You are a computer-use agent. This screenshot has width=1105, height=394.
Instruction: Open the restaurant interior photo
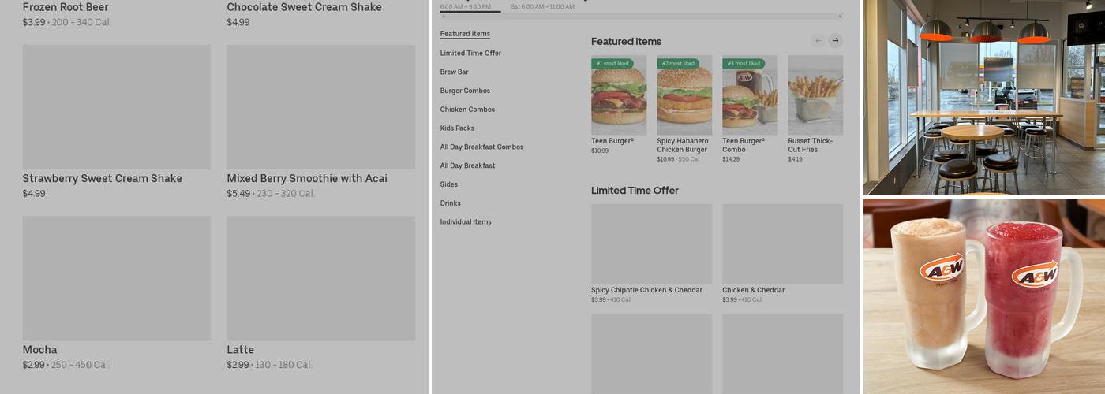984,97
